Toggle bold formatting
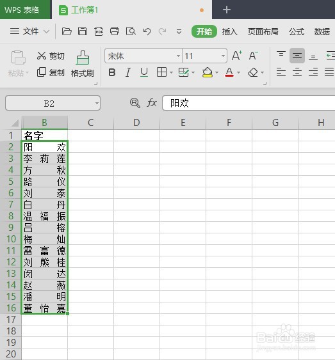This screenshot has height=360, width=335. [112, 72]
